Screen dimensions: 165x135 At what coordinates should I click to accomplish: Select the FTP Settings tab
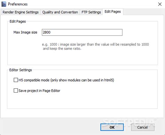91,12
